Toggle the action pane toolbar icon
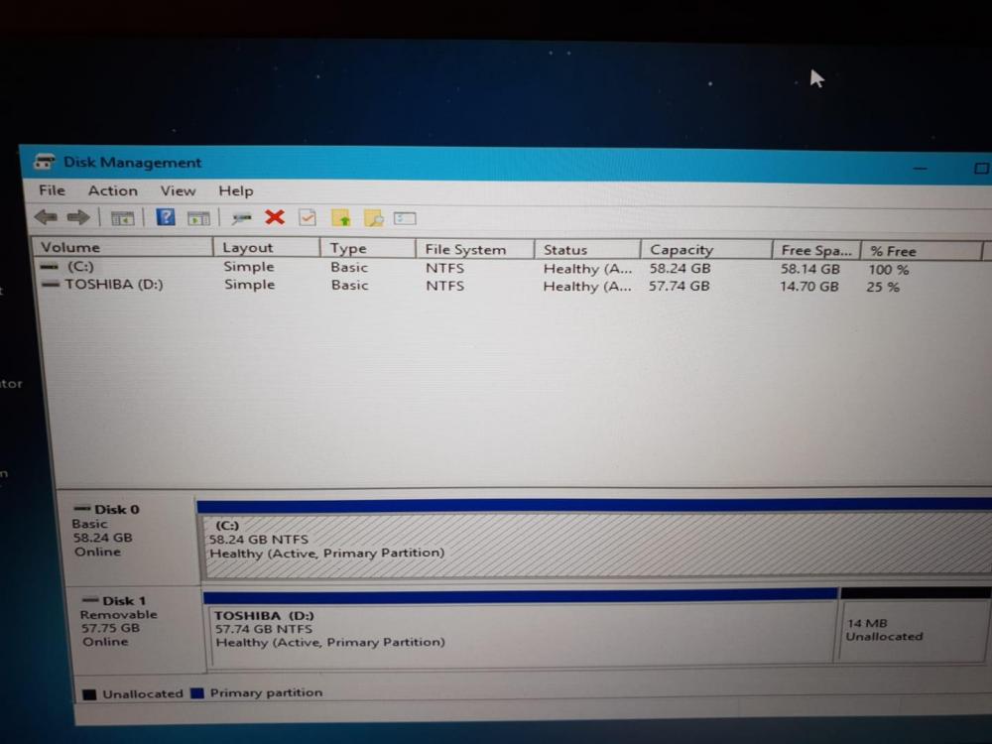Screen dimensions: 992x744 198,219
